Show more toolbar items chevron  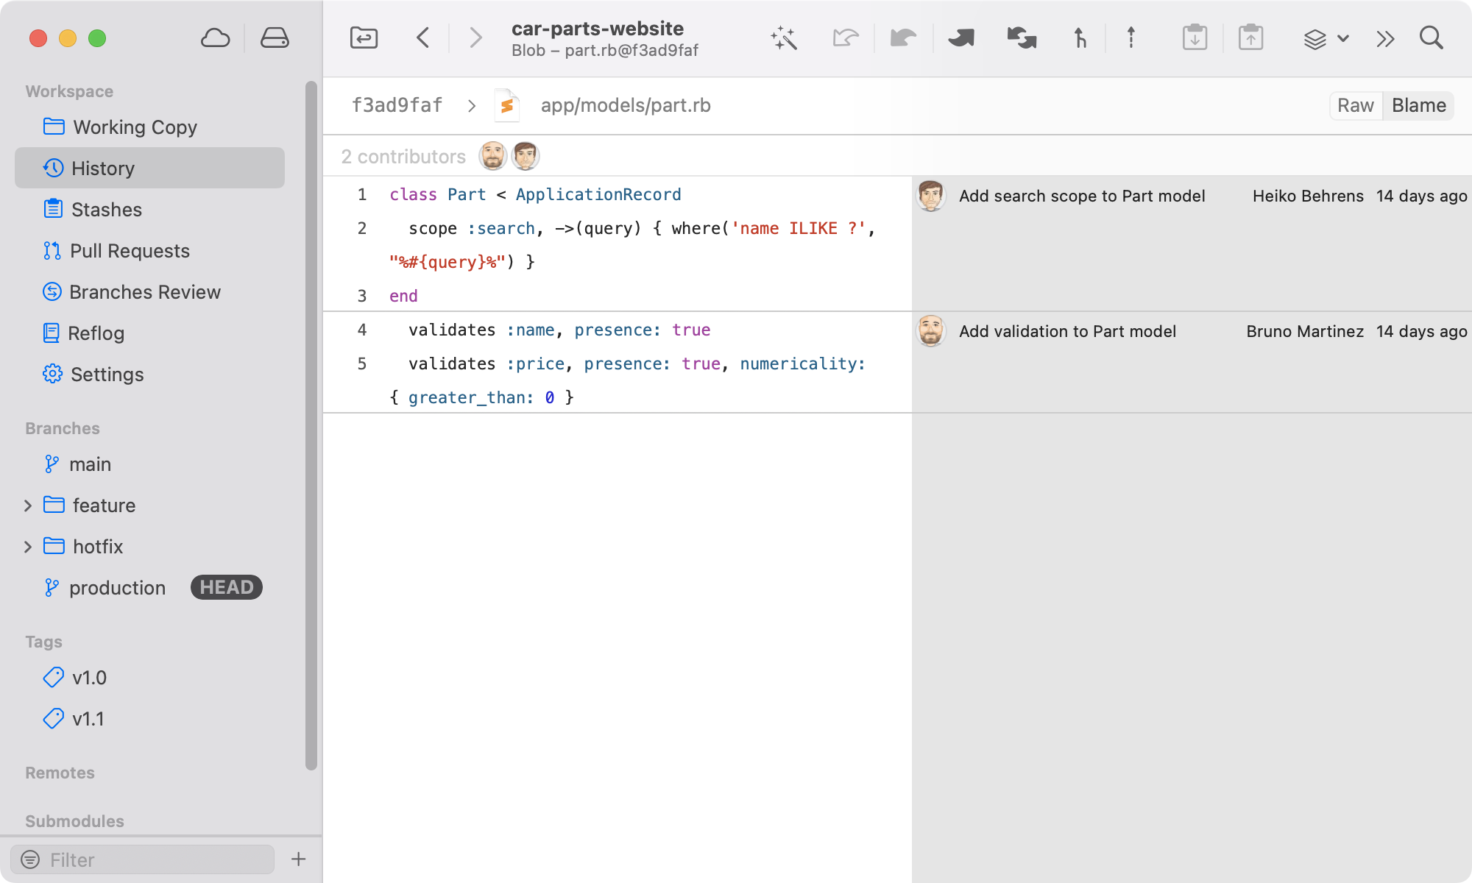coord(1385,38)
